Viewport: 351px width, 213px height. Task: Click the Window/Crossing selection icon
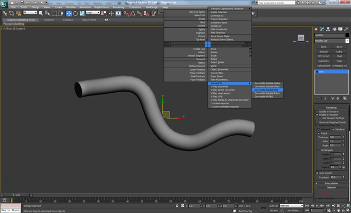(x=61, y=13)
